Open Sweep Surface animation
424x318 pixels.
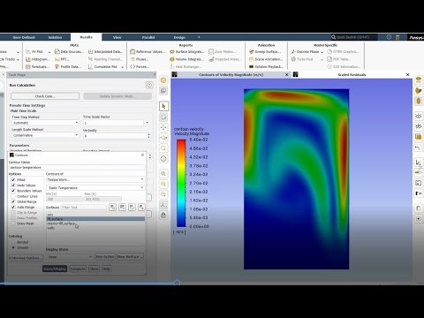pyautogui.click(x=265, y=52)
